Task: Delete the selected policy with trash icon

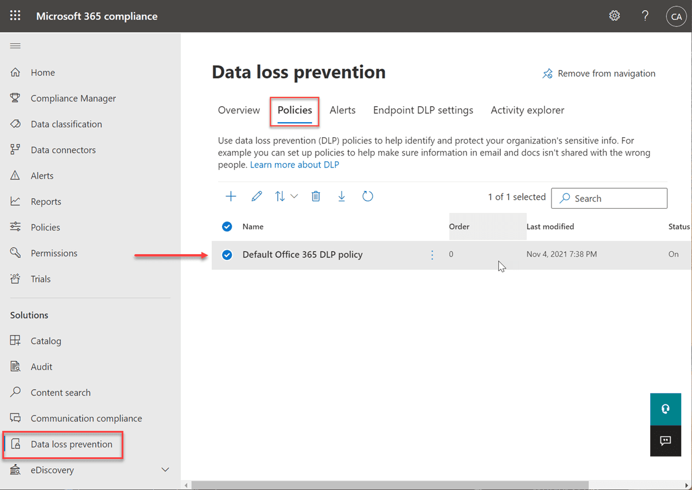Action: pos(316,197)
